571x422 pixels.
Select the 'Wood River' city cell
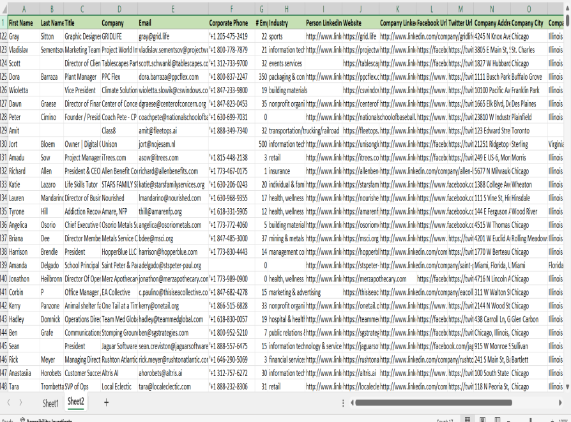tap(529, 211)
